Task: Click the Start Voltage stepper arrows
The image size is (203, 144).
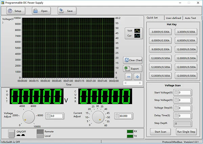Action: tap(176, 92)
